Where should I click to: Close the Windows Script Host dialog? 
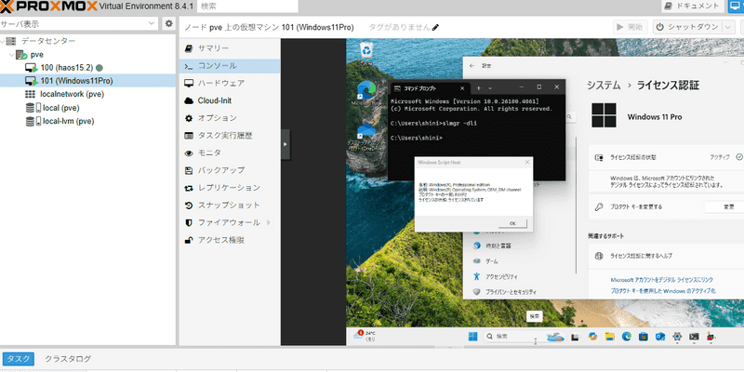[527, 162]
